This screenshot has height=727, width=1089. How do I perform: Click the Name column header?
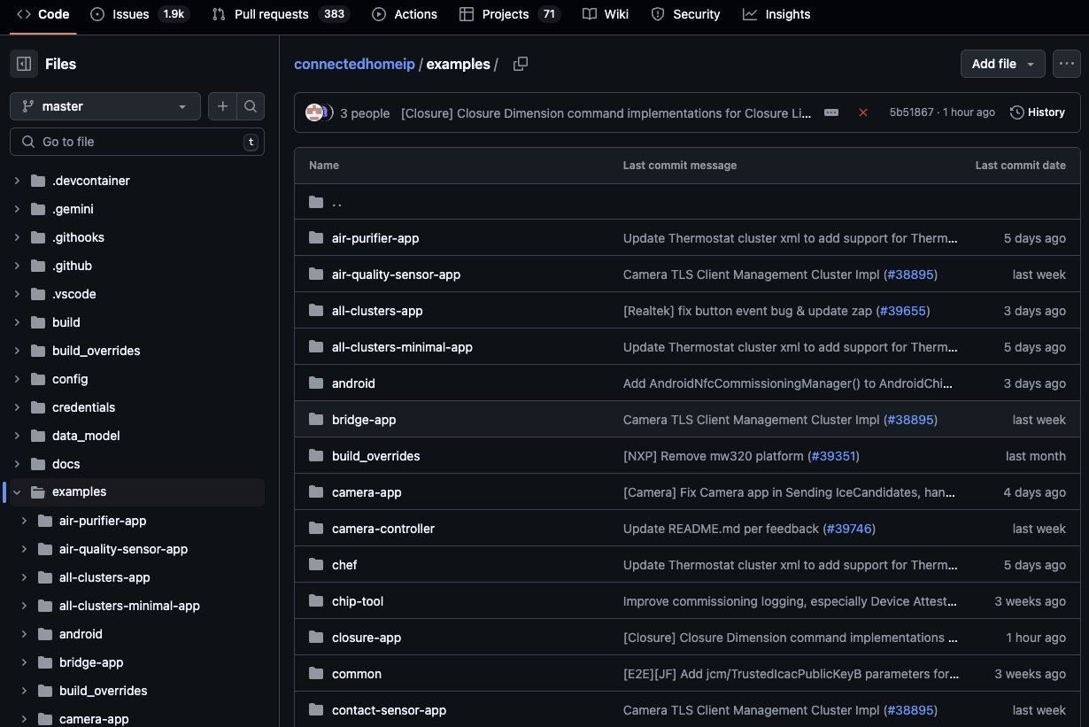pyautogui.click(x=324, y=166)
